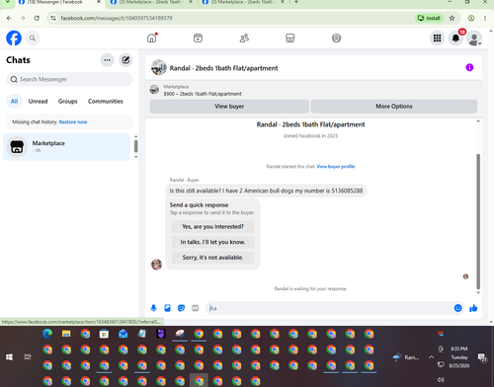The image size is (494, 387).
Task: Click the Facebook logo home icon
Action: [x=14, y=39]
